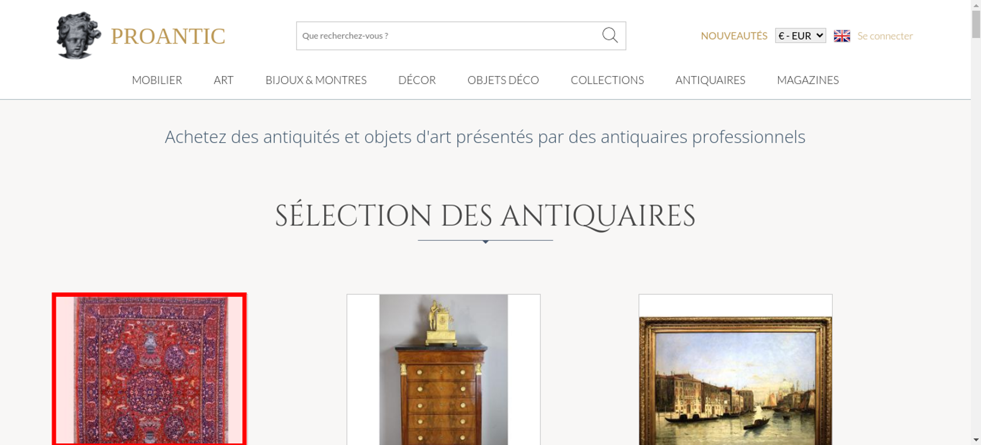Image resolution: width=981 pixels, height=445 pixels.
Task: Click the scrollbar down arrow
Action: click(976, 440)
